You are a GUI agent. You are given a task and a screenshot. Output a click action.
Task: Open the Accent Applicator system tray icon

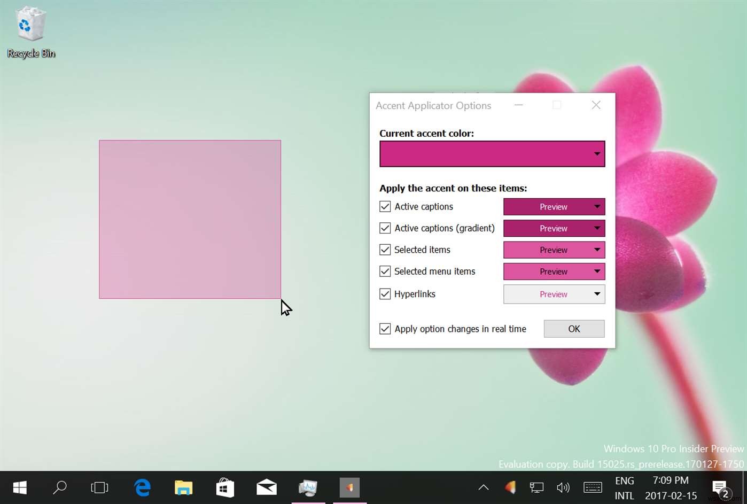[510, 487]
